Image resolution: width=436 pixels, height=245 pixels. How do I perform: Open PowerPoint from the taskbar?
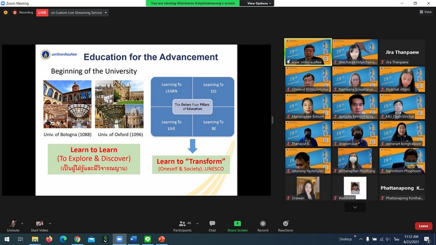coord(161,239)
